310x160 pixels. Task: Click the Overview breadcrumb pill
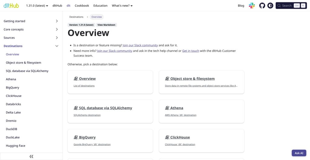(97, 17)
